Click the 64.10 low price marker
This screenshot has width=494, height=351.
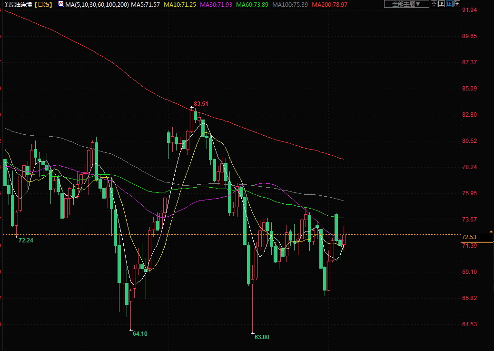point(140,333)
